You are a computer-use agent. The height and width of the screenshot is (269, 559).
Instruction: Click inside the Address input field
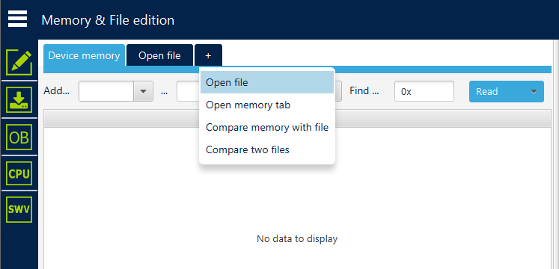point(106,91)
